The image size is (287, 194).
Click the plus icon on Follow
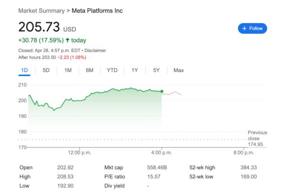coord(244,29)
